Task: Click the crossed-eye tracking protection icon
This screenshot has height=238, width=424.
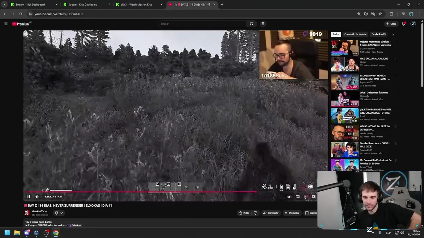Action: pyautogui.click(x=373, y=14)
